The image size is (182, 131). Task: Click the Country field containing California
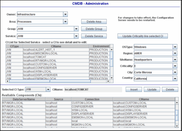153,79
